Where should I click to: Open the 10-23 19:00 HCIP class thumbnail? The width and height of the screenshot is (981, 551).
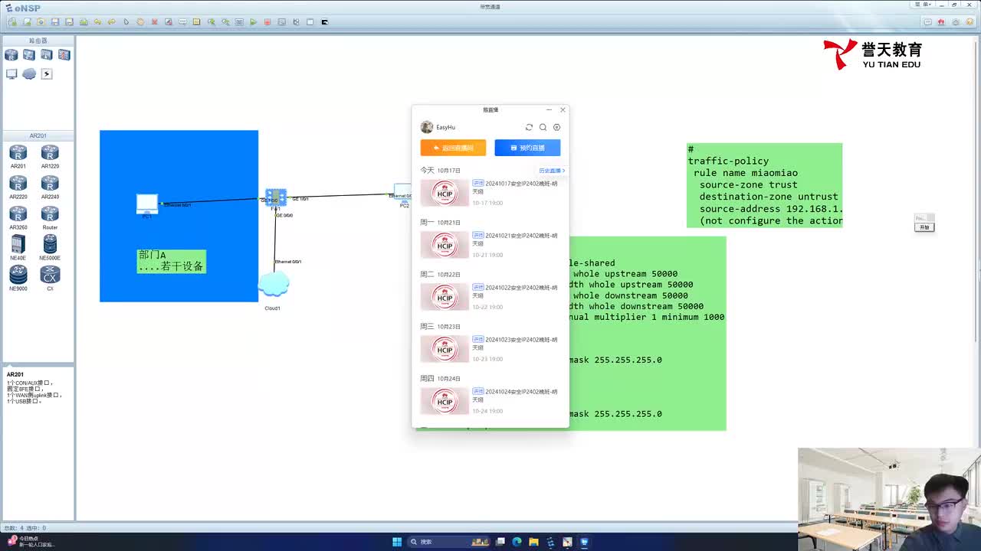[x=445, y=349]
